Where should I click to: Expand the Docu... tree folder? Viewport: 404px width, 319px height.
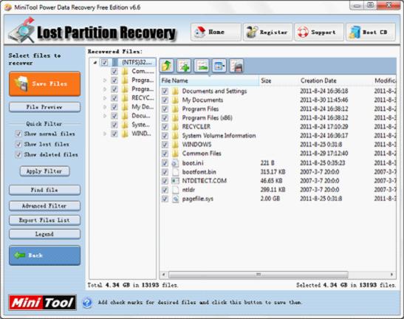[x=105, y=116]
